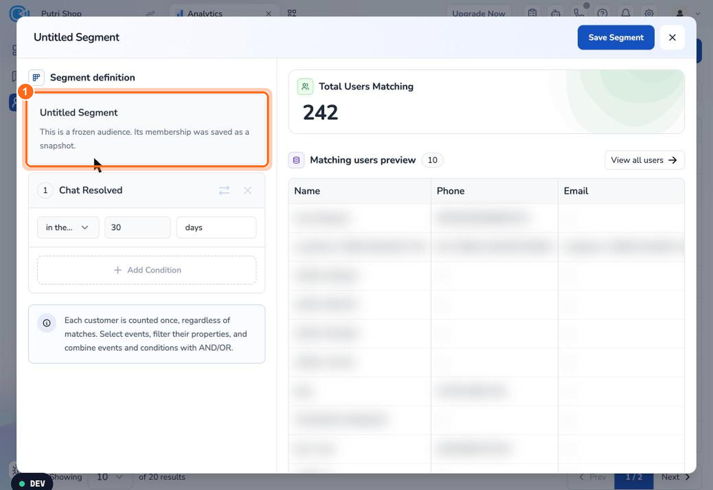Click the Untitled Segment name card

point(147,129)
